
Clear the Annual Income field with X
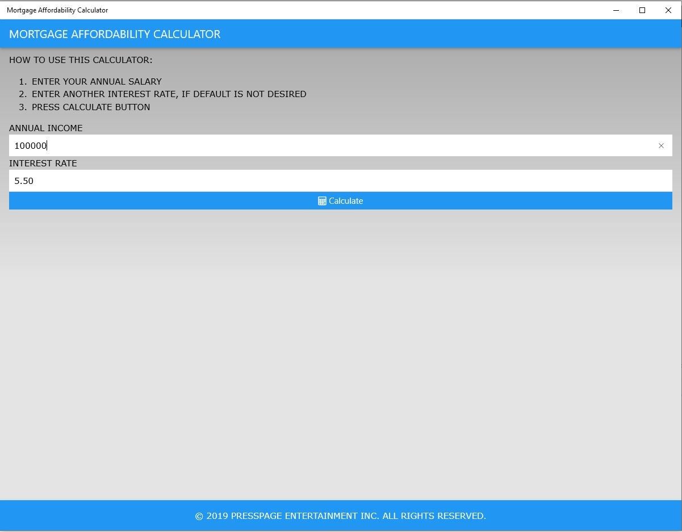[x=661, y=145]
